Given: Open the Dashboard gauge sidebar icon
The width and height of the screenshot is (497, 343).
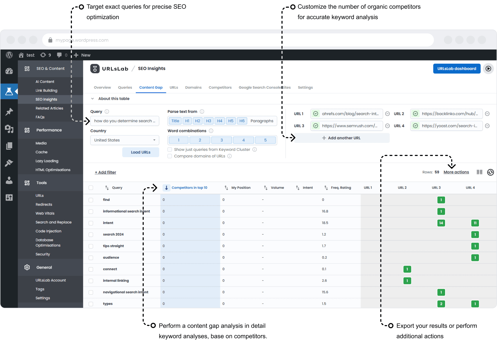Looking at the screenshot, I should pos(9,71).
